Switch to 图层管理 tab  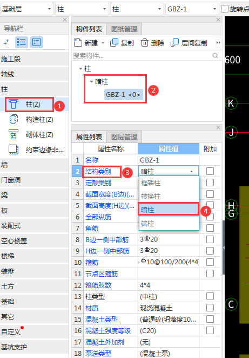tap(124, 137)
